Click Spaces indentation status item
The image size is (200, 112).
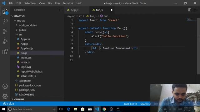point(145,104)
